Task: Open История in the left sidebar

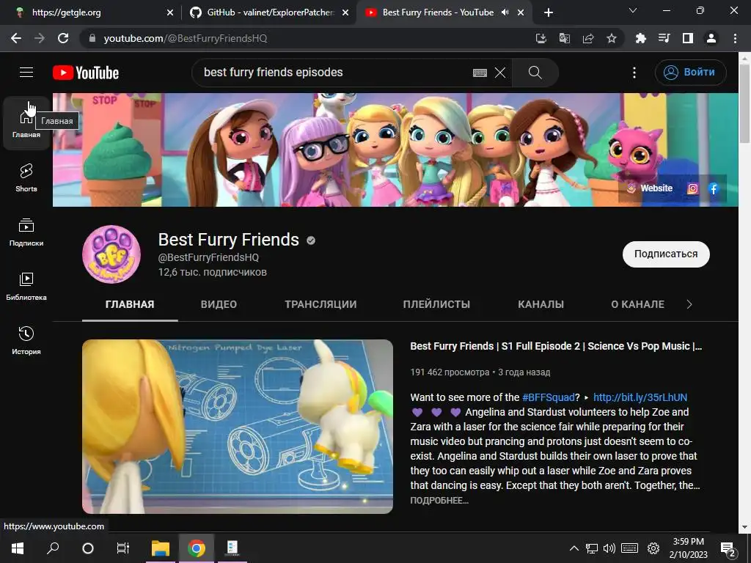Action: pos(26,340)
